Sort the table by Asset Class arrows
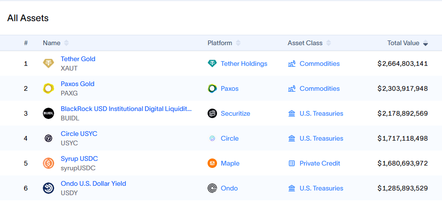The width and height of the screenshot is (442, 206). [329, 43]
